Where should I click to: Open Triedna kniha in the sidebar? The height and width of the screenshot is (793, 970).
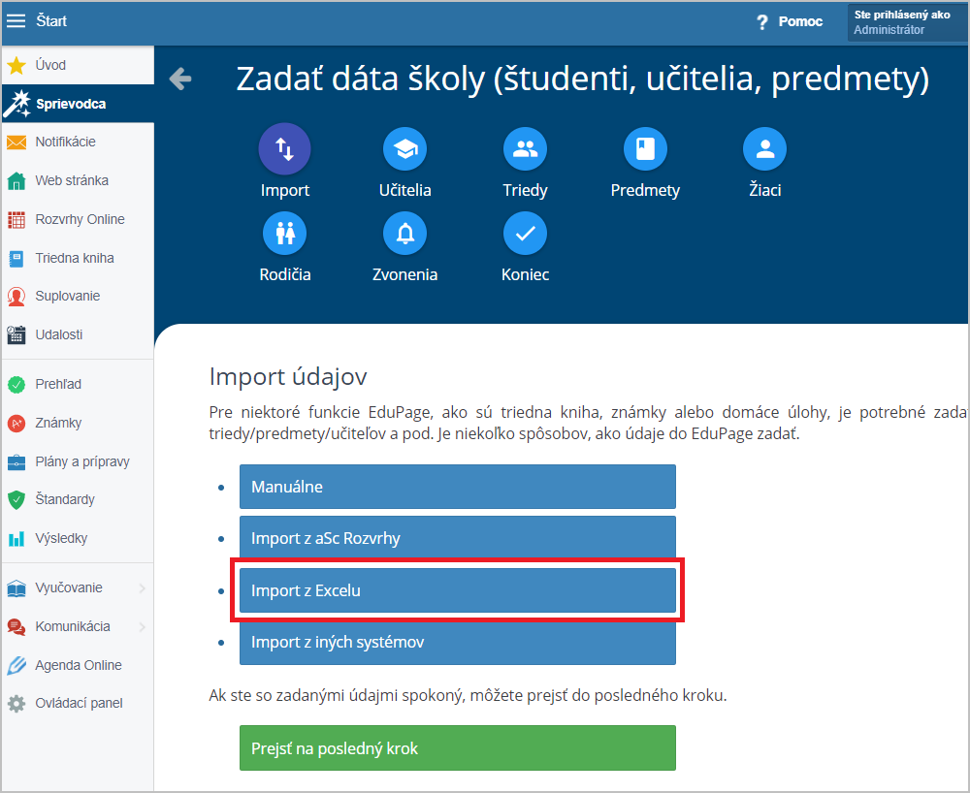point(75,258)
